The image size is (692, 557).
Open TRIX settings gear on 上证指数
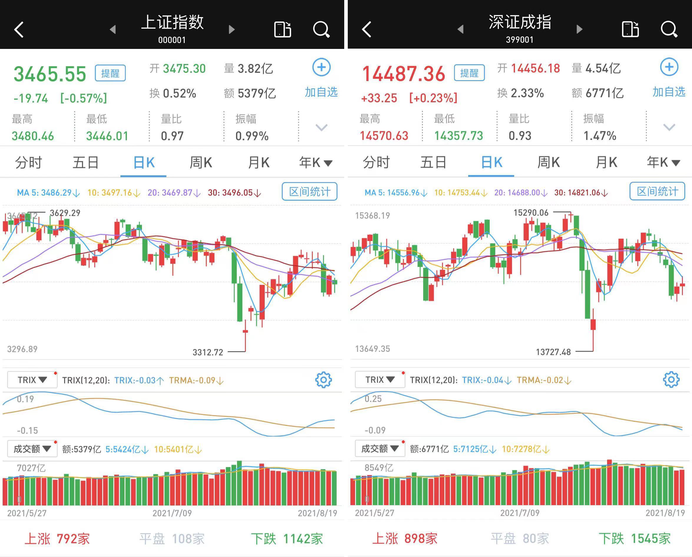pyautogui.click(x=324, y=380)
